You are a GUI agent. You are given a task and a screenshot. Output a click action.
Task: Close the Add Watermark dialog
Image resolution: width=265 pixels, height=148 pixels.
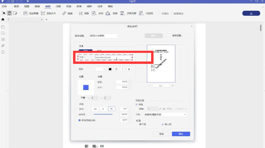click(x=192, y=26)
